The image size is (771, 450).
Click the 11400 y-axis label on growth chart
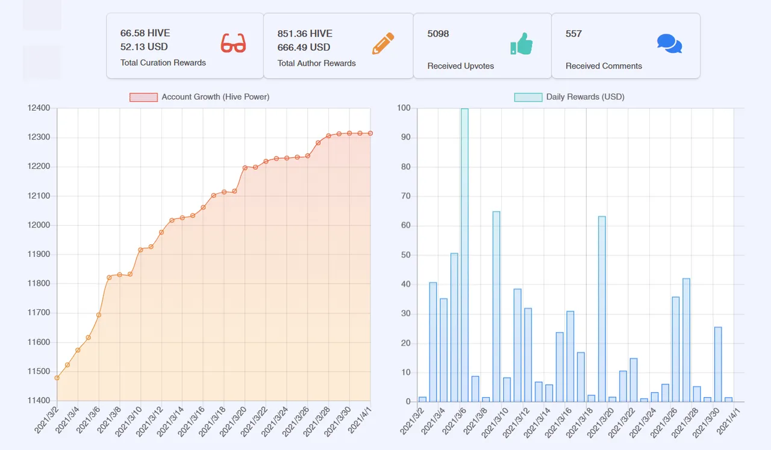tap(39, 401)
